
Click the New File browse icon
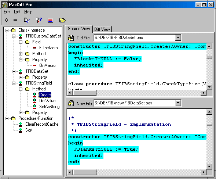point(71,103)
